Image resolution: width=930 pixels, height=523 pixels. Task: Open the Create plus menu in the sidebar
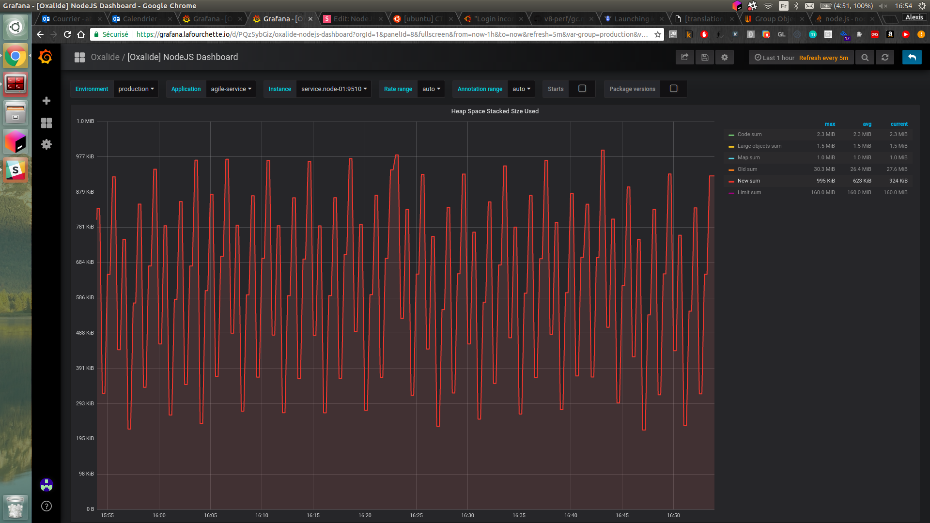[x=46, y=101]
